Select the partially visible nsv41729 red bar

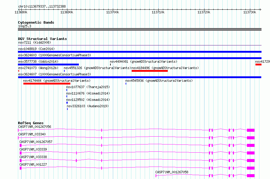tap(258, 65)
